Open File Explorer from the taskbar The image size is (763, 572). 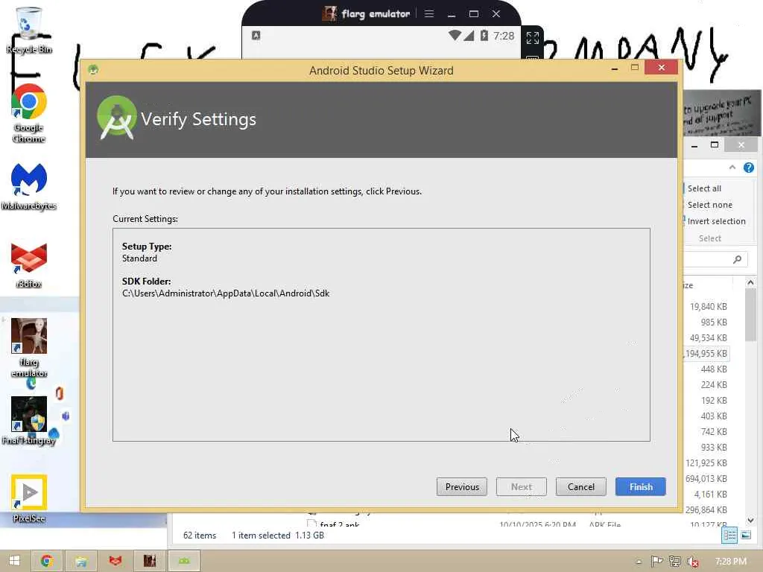[x=80, y=561]
